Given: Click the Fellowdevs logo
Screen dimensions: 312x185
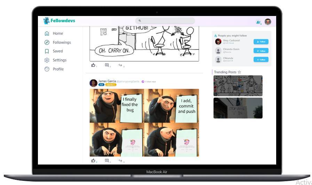Looking at the screenshot, I should coord(59,20).
